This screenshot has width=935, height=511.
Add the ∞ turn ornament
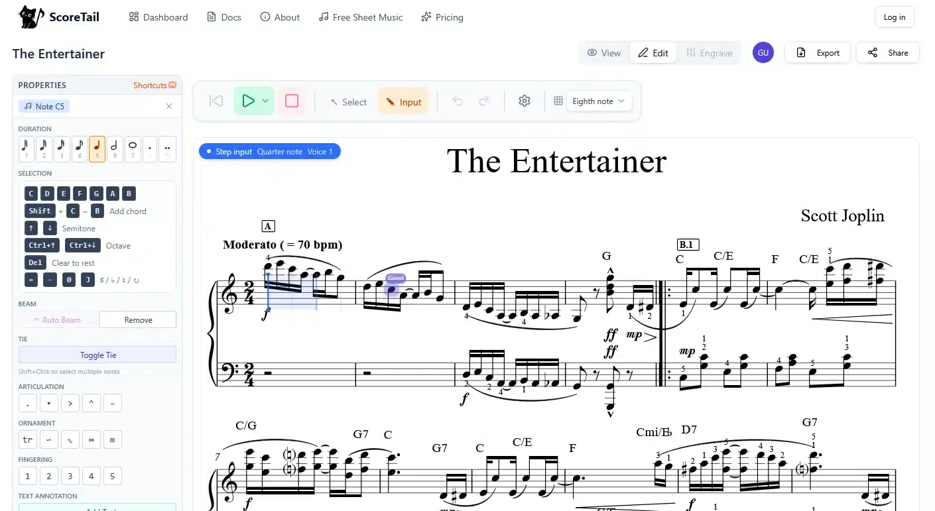click(91, 439)
